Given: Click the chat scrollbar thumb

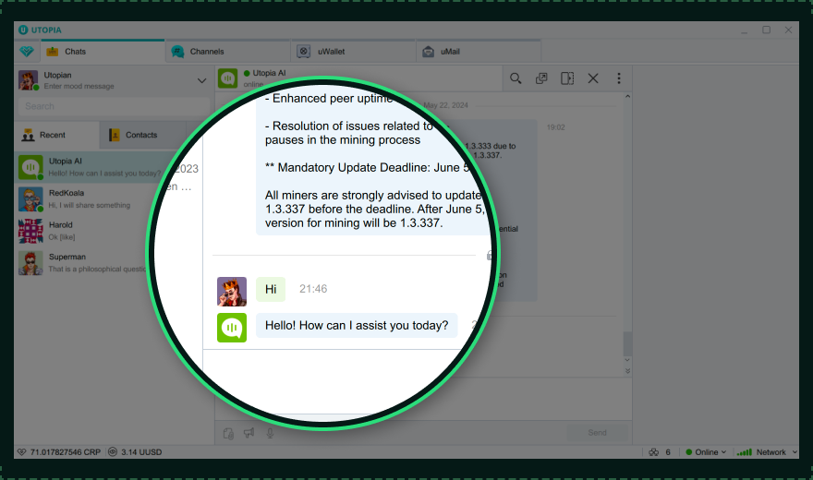Looking at the screenshot, I should point(627,343).
